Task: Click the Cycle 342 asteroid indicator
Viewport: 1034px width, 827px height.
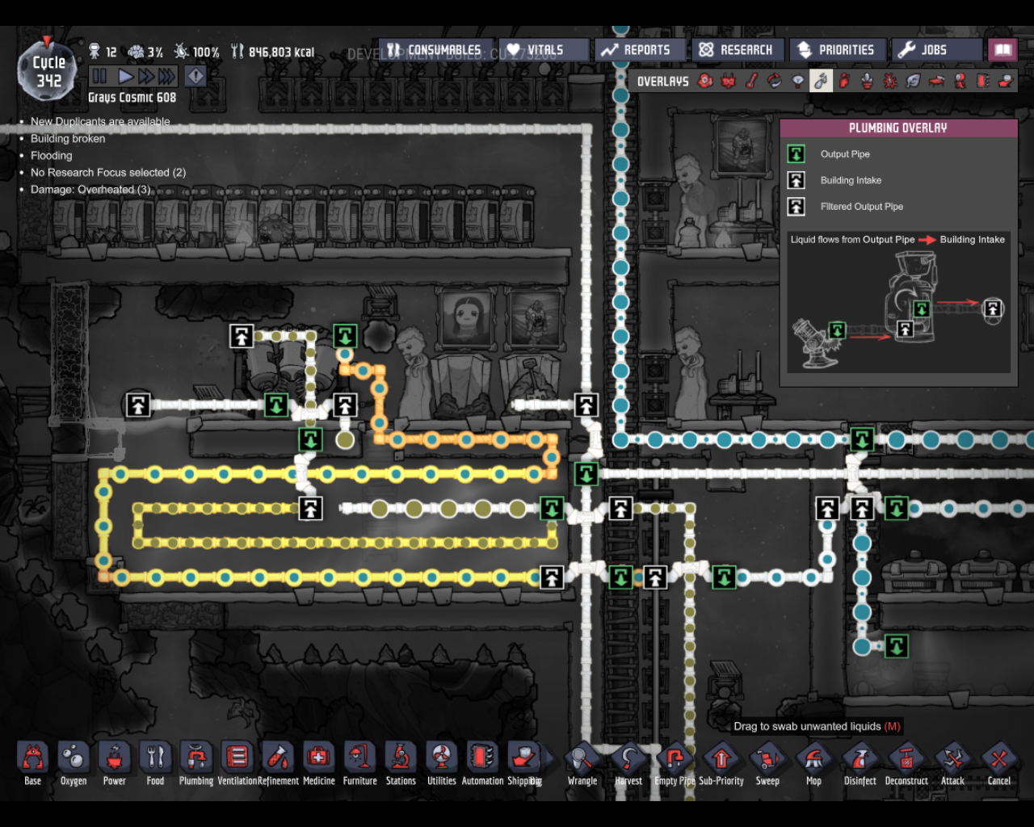Action: [x=48, y=72]
